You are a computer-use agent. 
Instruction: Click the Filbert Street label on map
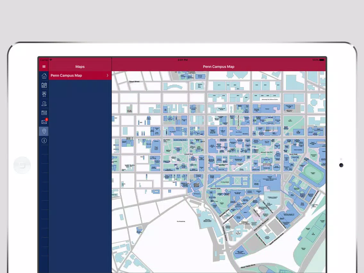[x=134, y=81]
